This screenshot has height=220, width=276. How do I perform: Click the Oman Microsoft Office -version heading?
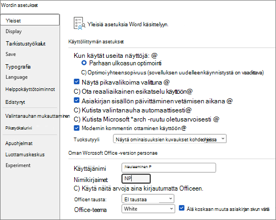point(113,153)
